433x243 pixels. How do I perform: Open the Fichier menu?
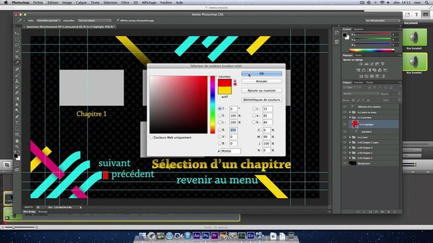[x=38, y=2]
